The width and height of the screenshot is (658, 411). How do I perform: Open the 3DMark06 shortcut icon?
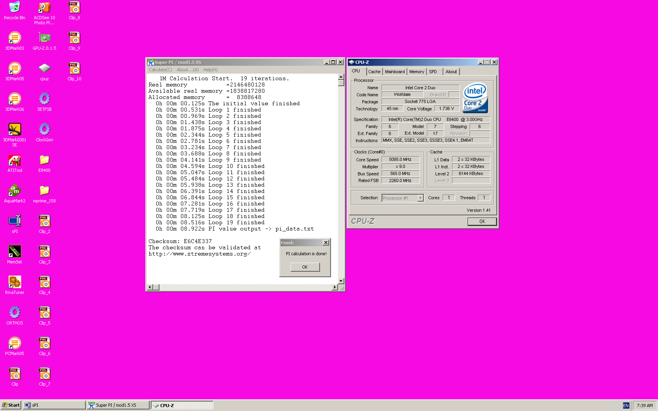[x=14, y=102]
